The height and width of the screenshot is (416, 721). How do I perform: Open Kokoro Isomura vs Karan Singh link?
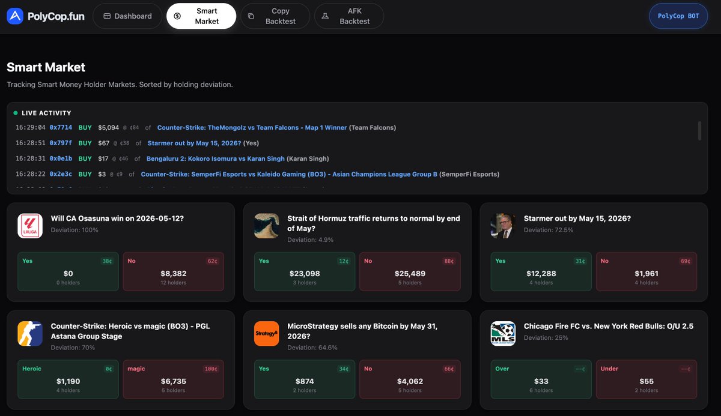pos(214,158)
